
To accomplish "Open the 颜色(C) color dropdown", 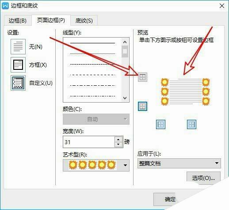I will pyautogui.click(x=96, y=119).
